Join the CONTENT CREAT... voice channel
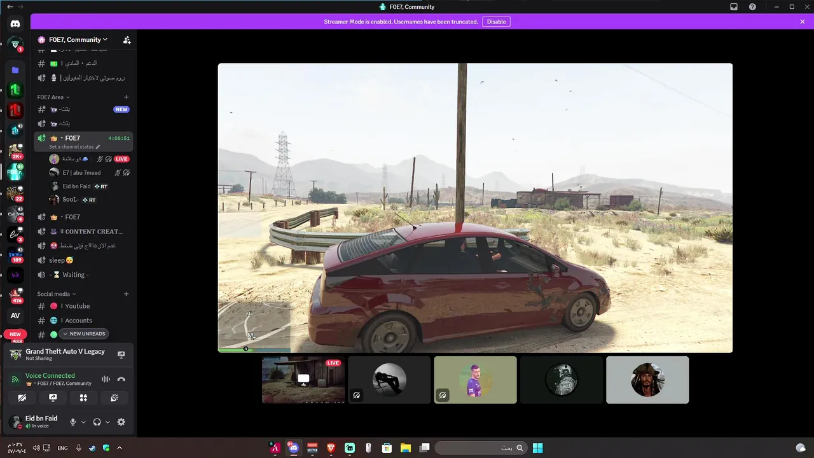Viewport: 814px width, 458px height. (84, 232)
